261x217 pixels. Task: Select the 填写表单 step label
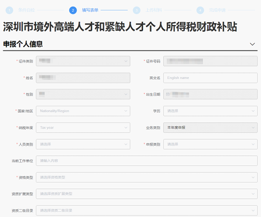click(90, 10)
